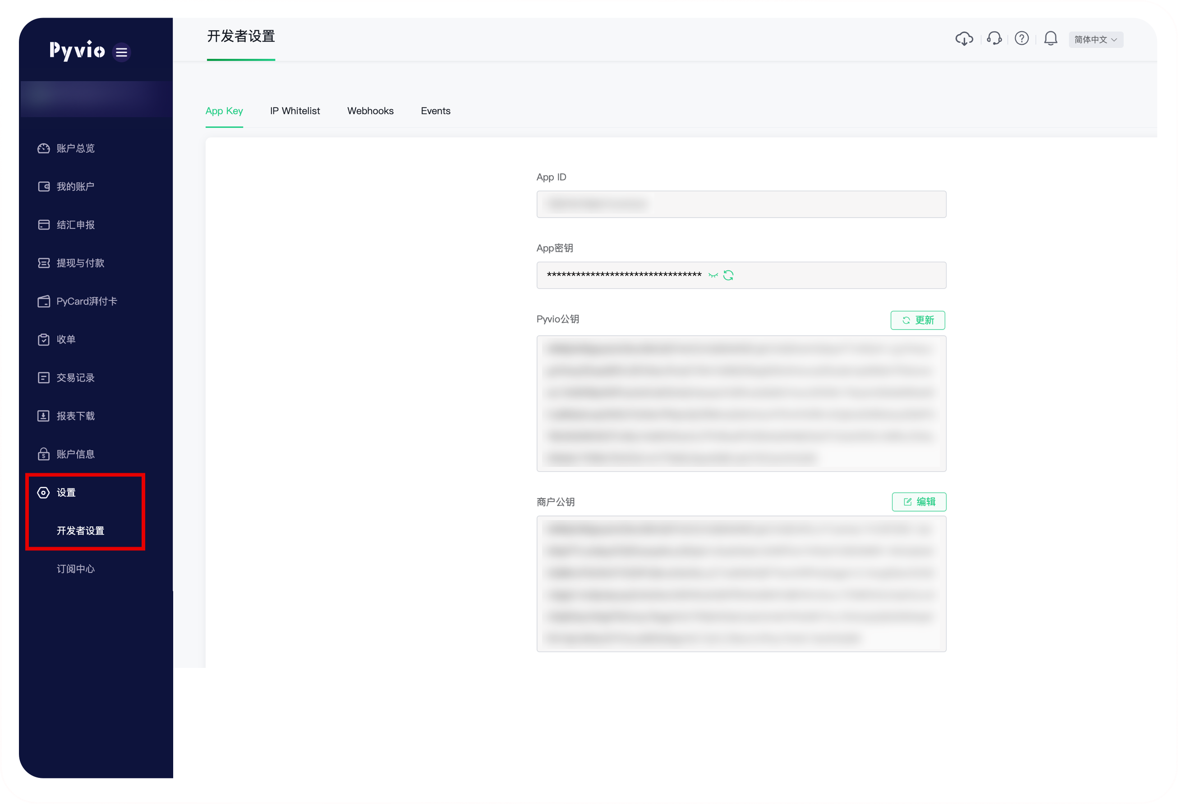
Task: Click the App密钥 masked field
Action: click(x=741, y=275)
